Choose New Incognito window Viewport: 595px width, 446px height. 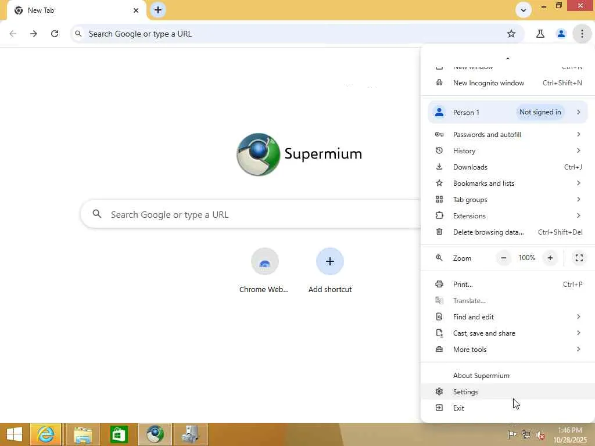click(508, 82)
